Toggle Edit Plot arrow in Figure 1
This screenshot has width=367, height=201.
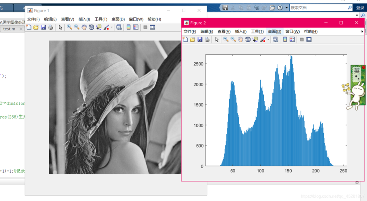60,27
